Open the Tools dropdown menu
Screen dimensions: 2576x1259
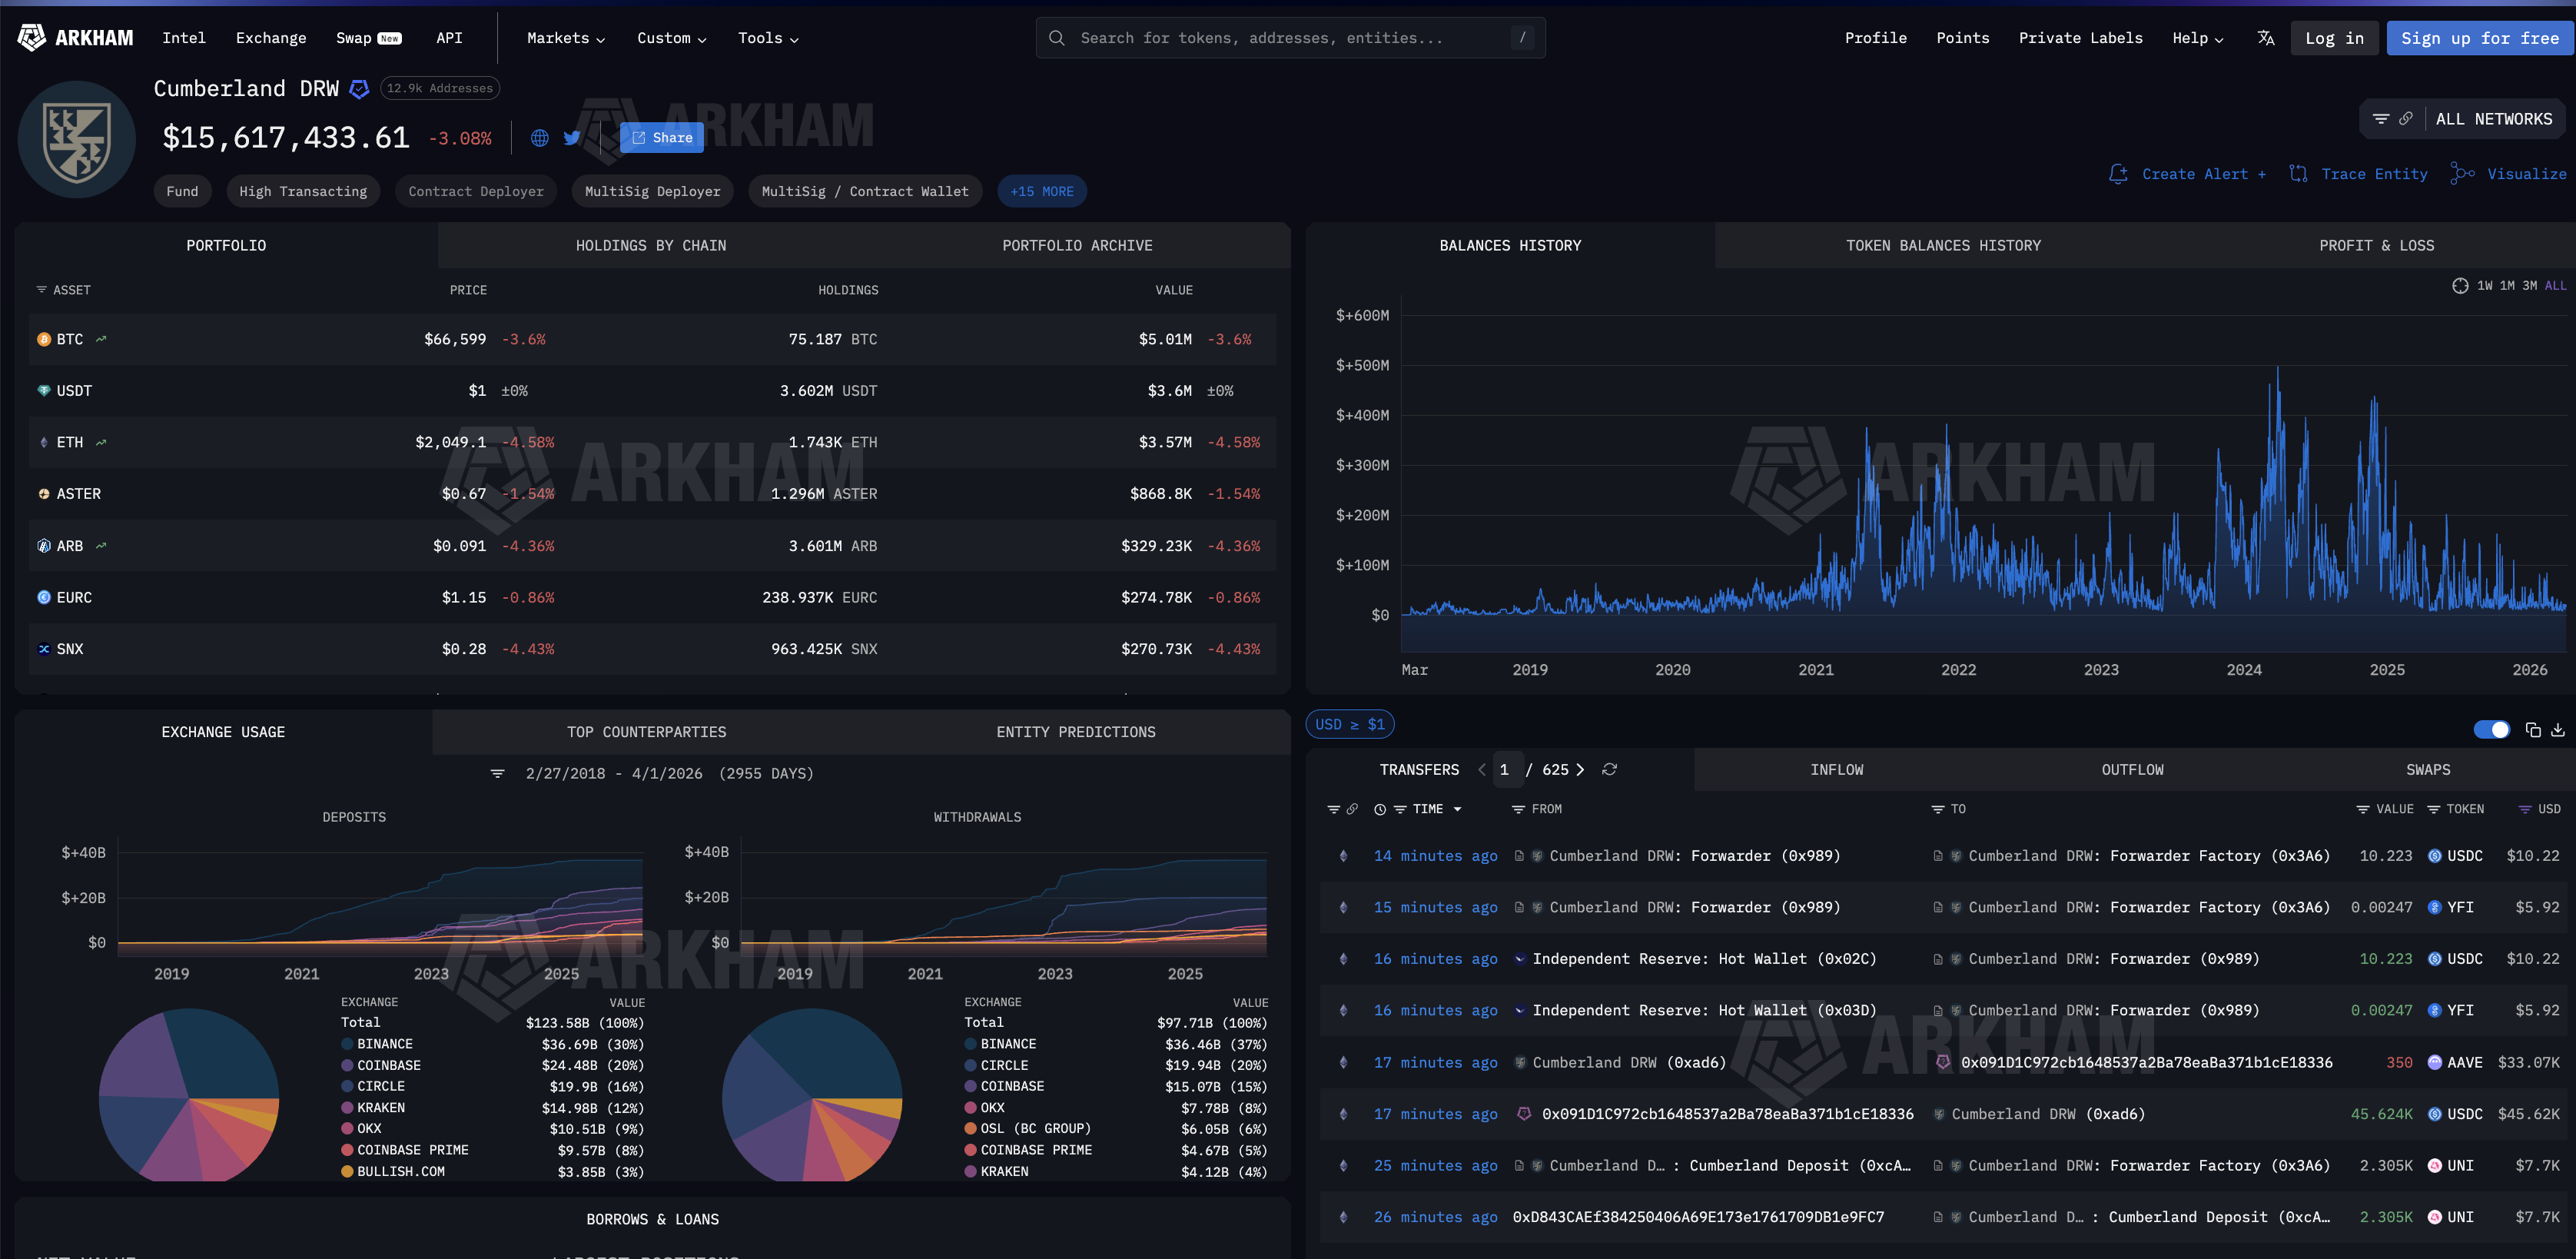767,38
